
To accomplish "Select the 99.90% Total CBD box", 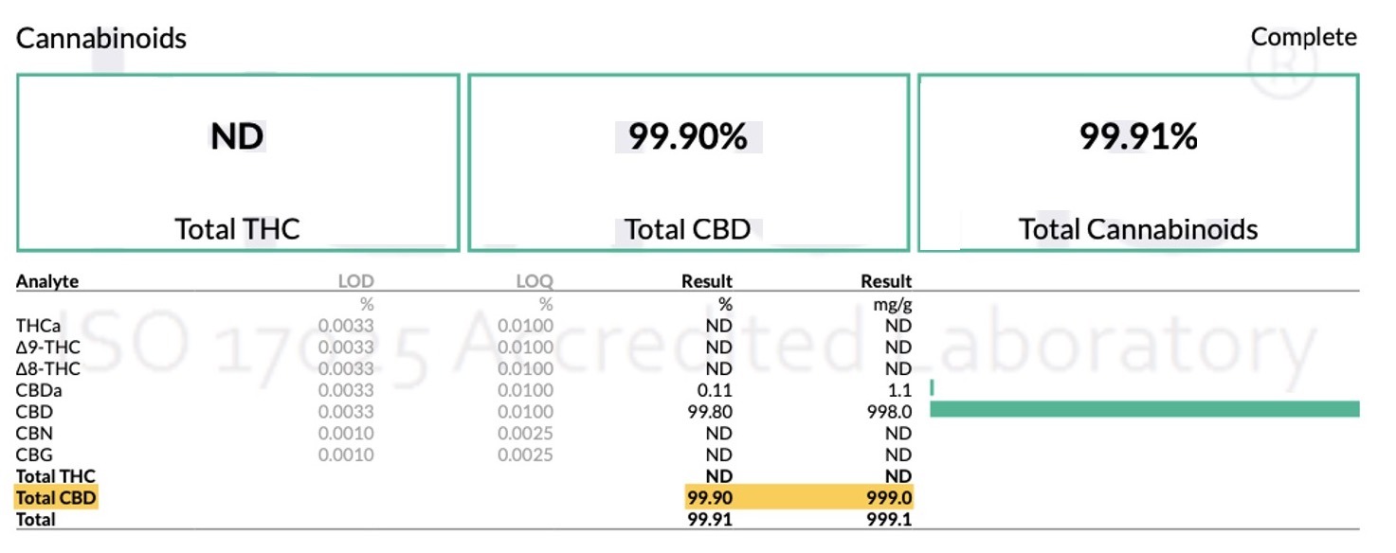I will point(689,163).
